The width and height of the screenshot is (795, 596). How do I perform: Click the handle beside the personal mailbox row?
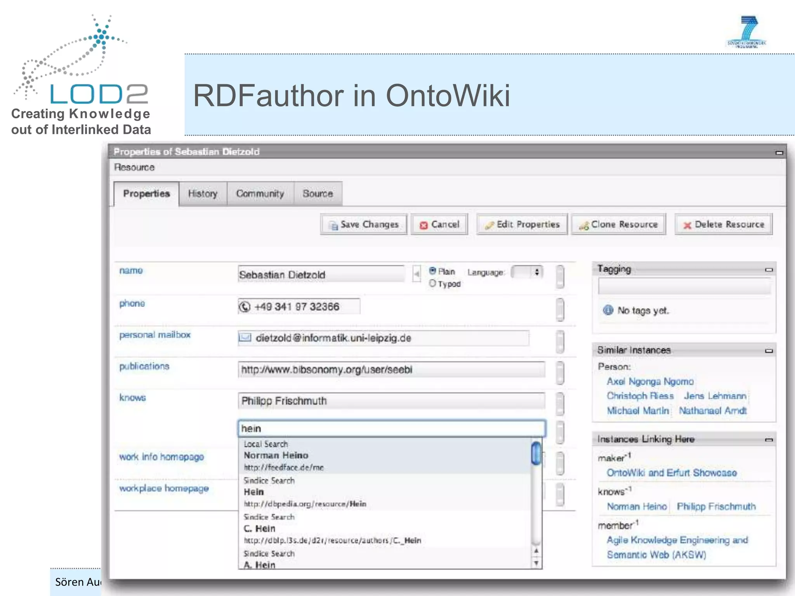pos(560,341)
